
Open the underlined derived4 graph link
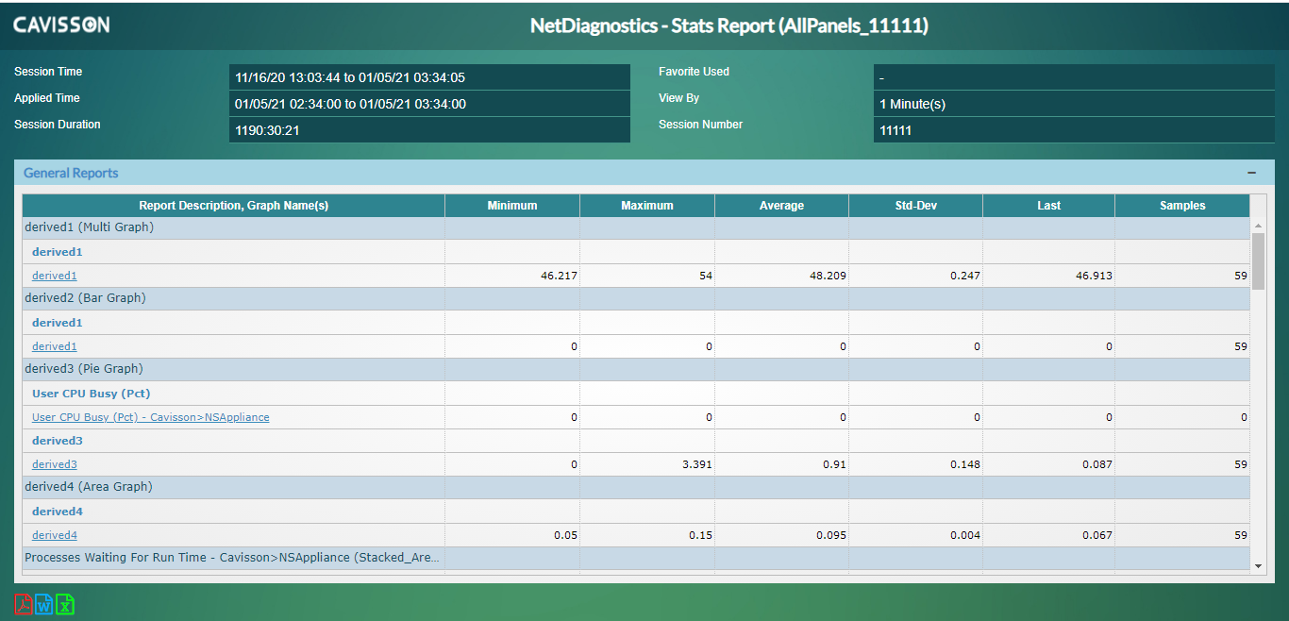click(x=55, y=535)
